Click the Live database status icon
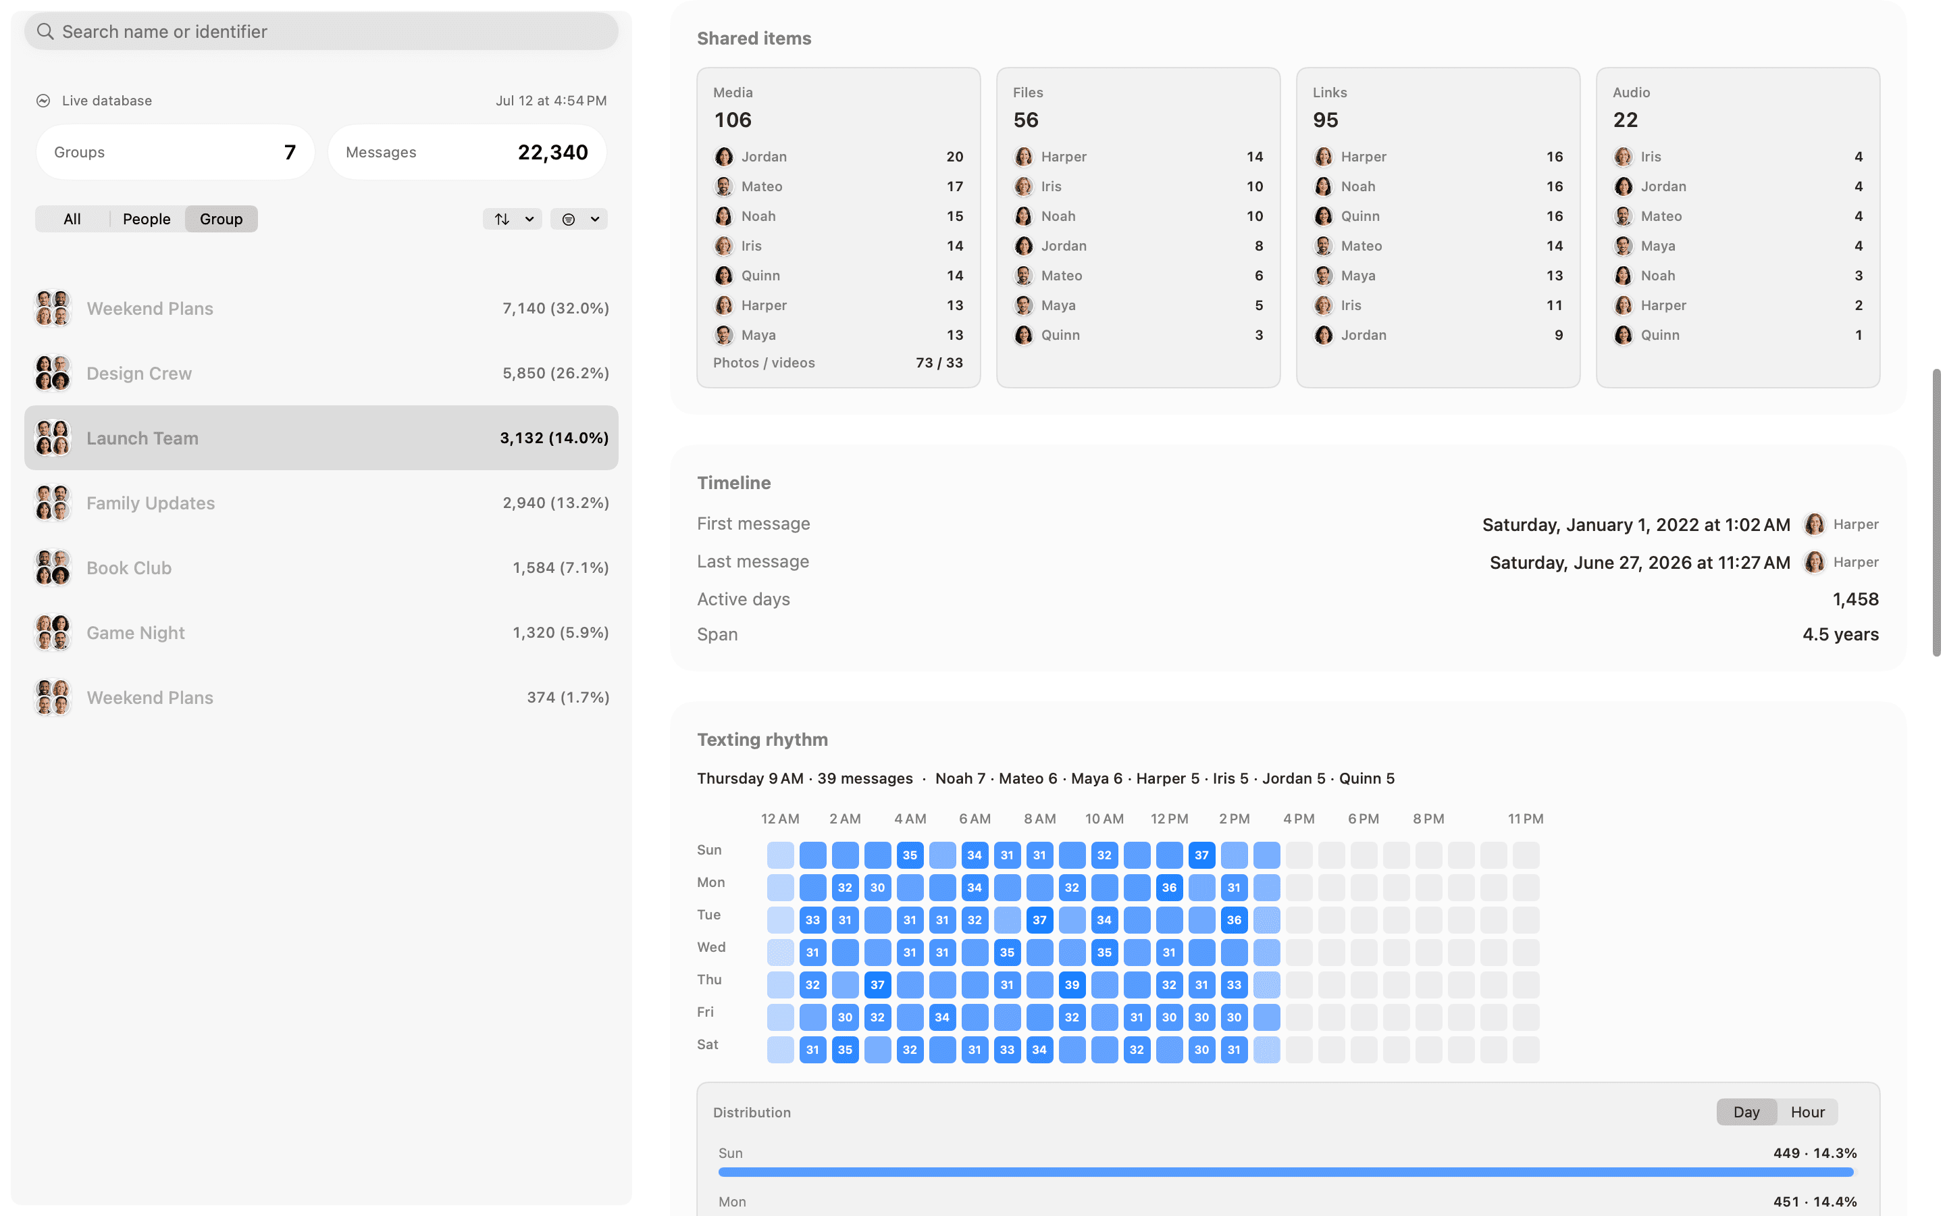This screenshot has width=1945, height=1216. tap(43, 101)
